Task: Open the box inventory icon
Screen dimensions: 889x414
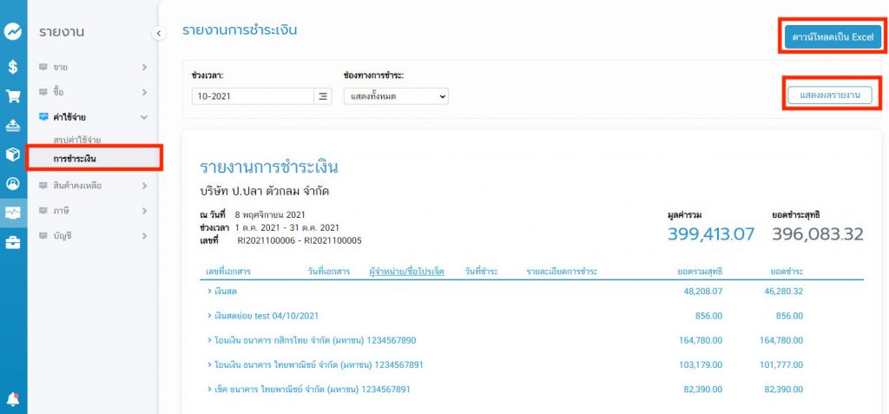Action: tap(13, 154)
